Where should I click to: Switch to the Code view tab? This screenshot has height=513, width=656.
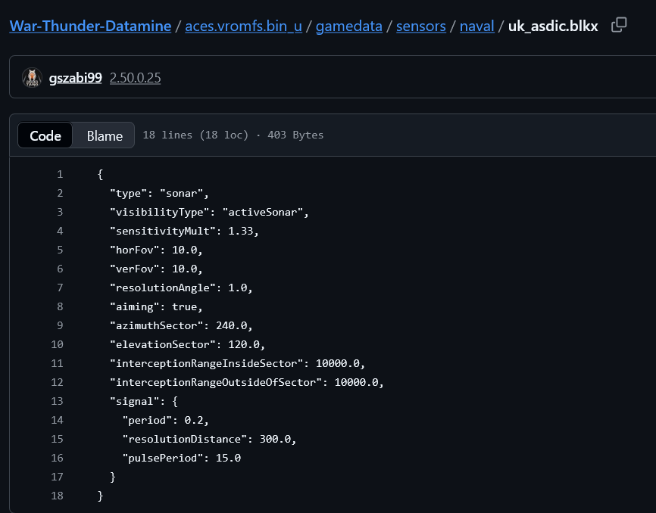pos(45,135)
